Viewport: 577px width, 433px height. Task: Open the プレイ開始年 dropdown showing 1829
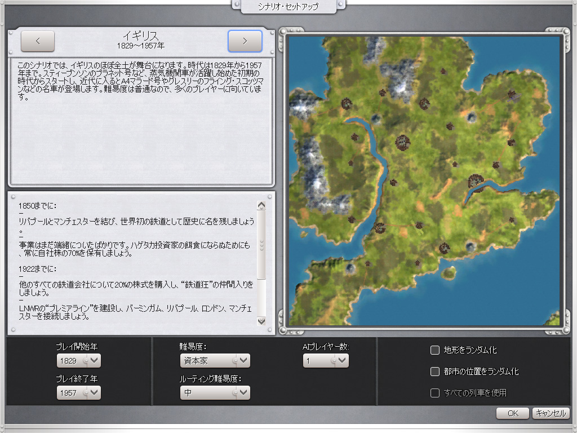(78, 360)
